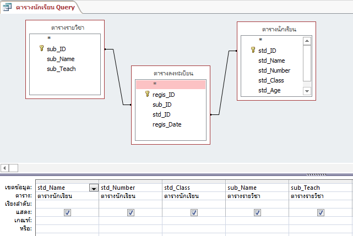The image size is (353, 236).
Task: Click the sort cell under sub_Name column
Action: tap(257, 204)
